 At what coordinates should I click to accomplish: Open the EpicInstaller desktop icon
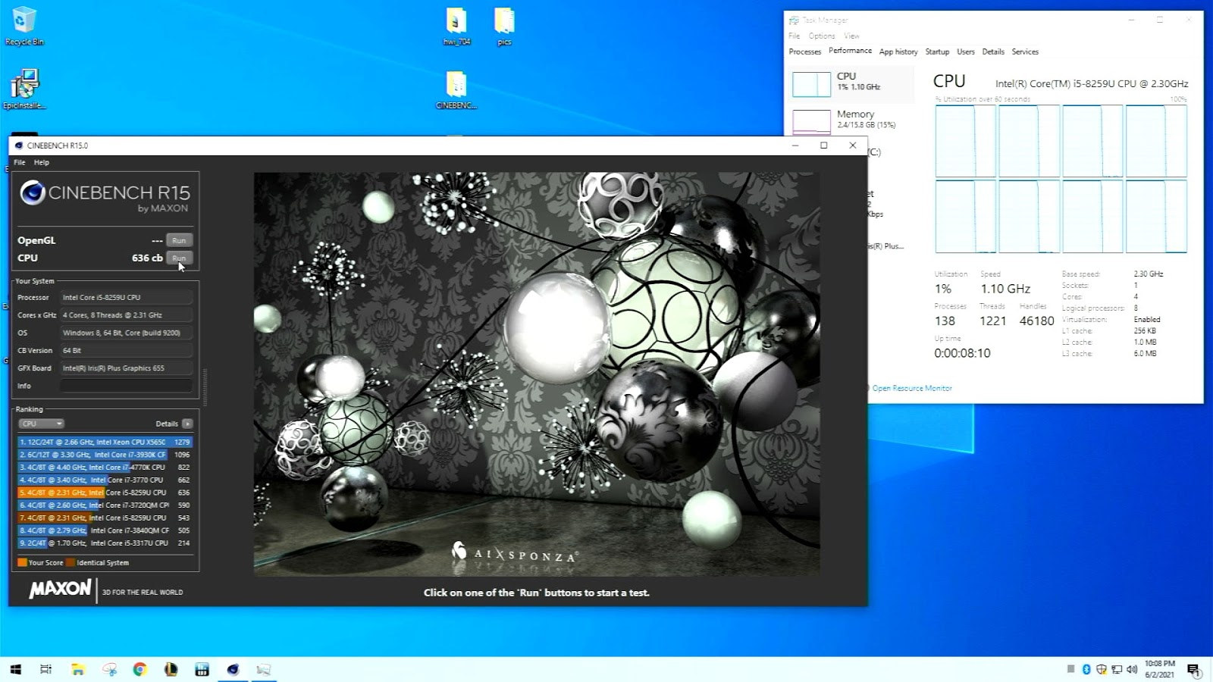(24, 89)
